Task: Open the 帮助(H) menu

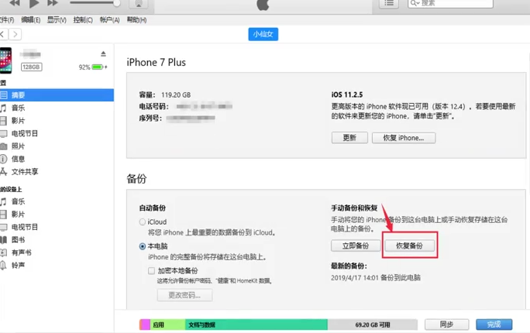Action: [136, 20]
